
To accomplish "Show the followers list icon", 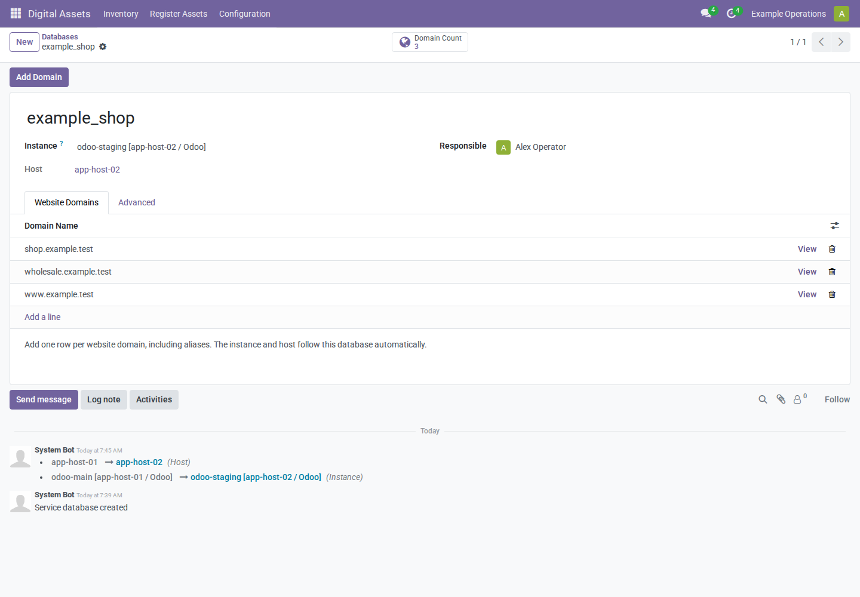I will [800, 399].
